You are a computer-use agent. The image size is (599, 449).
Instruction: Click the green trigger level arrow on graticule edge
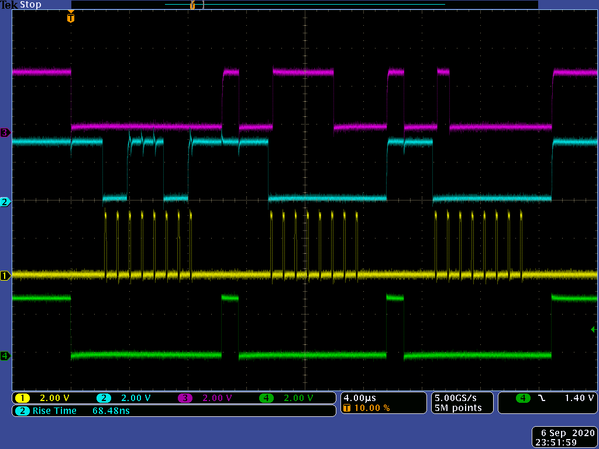coord(594,329)
